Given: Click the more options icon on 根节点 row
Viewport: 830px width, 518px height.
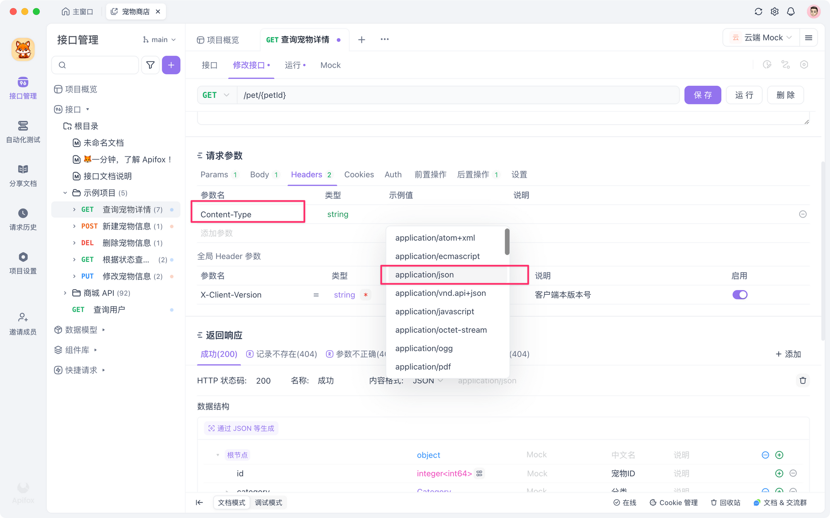Looking at the screenshot, I should 765,455.
